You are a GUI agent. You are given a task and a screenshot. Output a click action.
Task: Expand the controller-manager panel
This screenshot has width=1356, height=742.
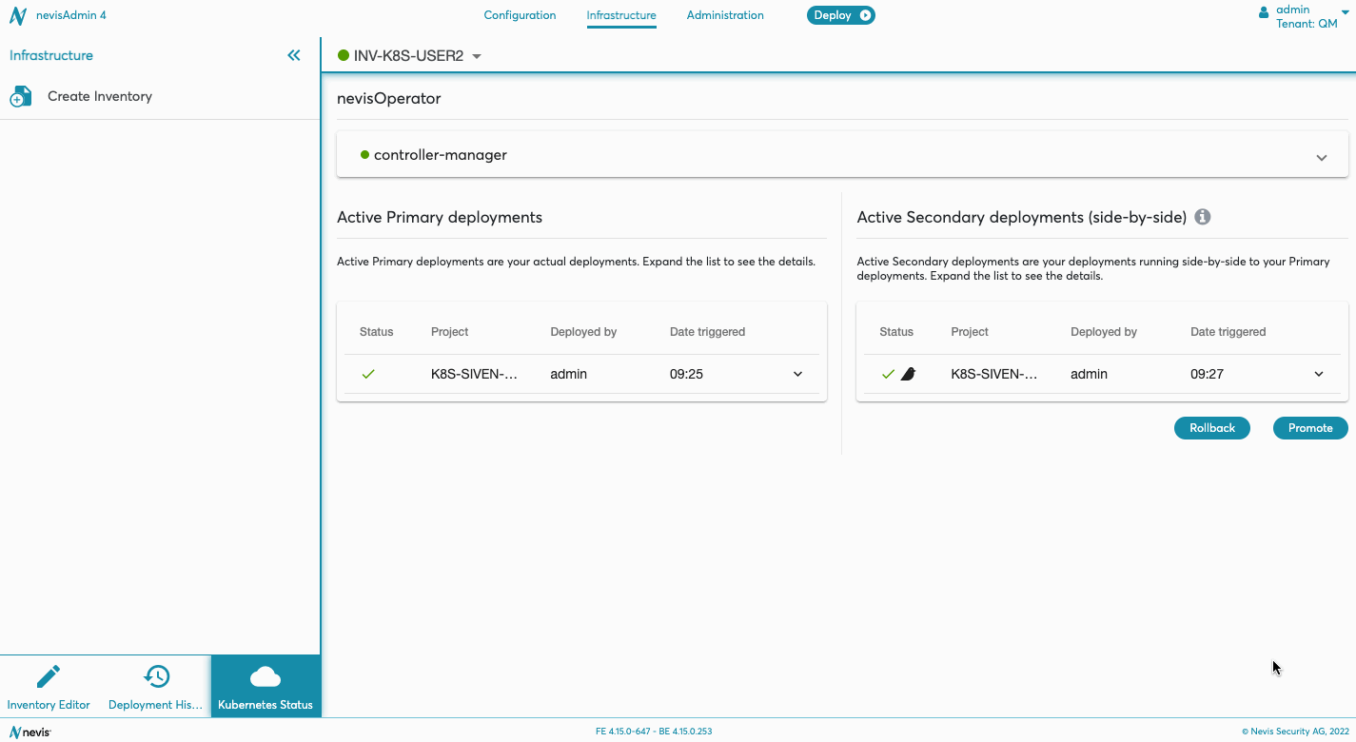[x=1321, y=157]
